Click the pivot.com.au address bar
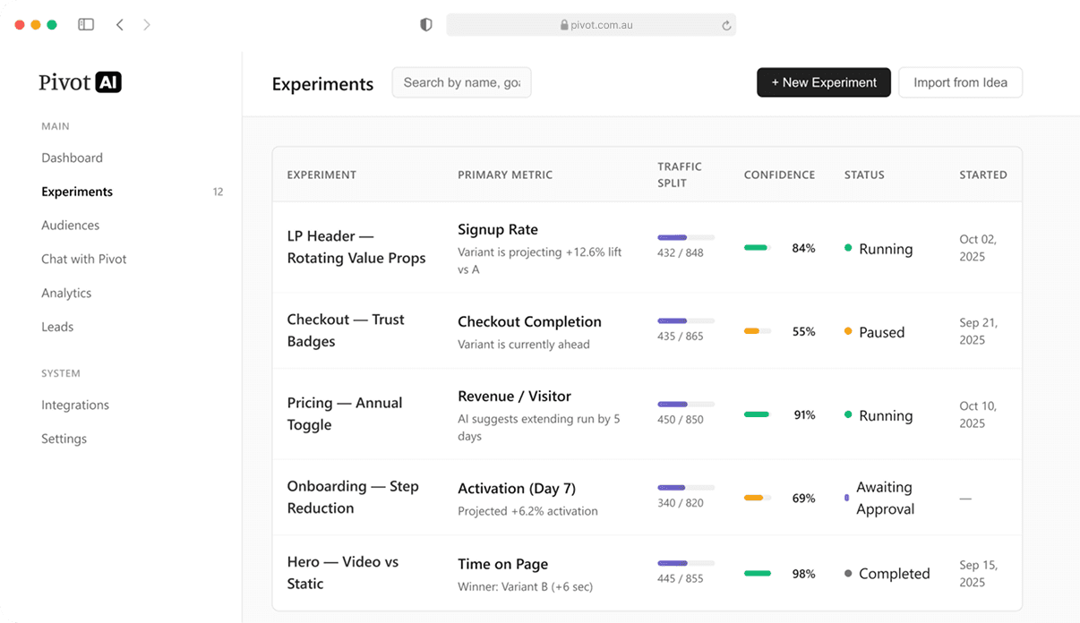This screenshot has width=1080, height=623. [x=591, y=25]
